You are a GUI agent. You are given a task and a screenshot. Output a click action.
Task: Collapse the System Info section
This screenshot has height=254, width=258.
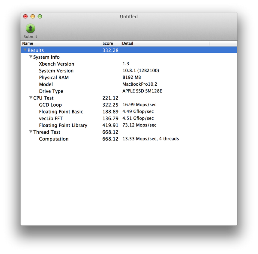[31, 57]
